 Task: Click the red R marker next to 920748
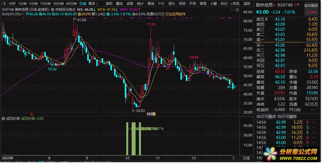298,5
